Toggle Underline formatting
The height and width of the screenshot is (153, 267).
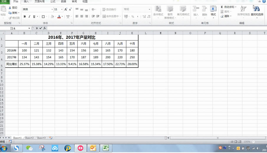pos(34,17)
